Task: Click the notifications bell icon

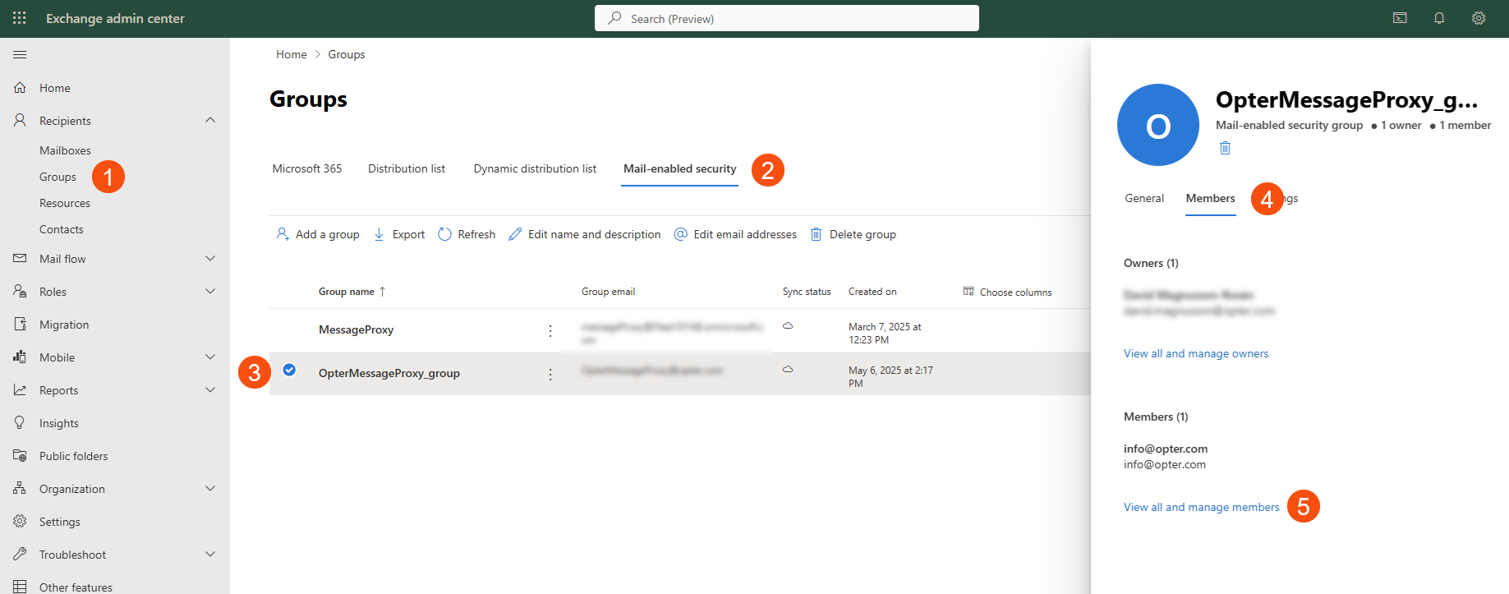Action: click(x=1439, y=18)
